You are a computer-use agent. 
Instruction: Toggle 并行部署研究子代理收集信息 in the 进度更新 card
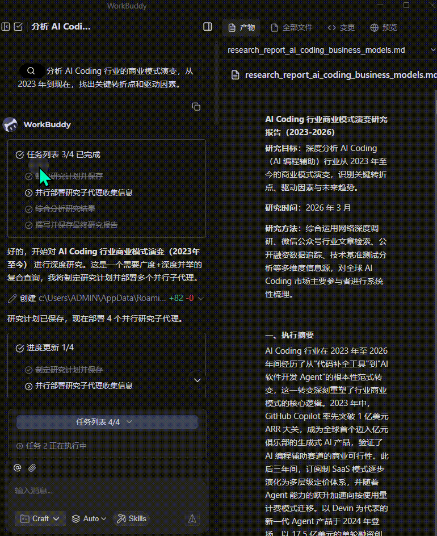29,386
